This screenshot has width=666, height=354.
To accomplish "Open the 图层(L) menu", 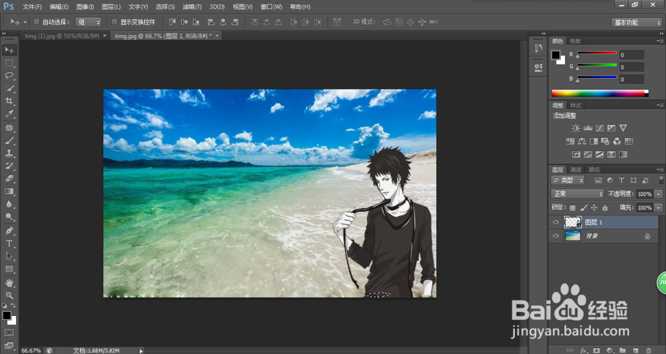I will 111,7.
